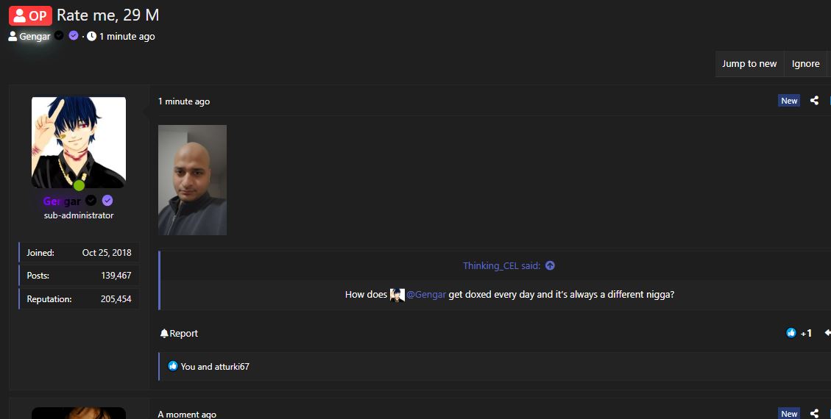Image resolution: width=831 pixels, height=419 pixels.
Task: Share the first post via the share icon
Action: 815,101
